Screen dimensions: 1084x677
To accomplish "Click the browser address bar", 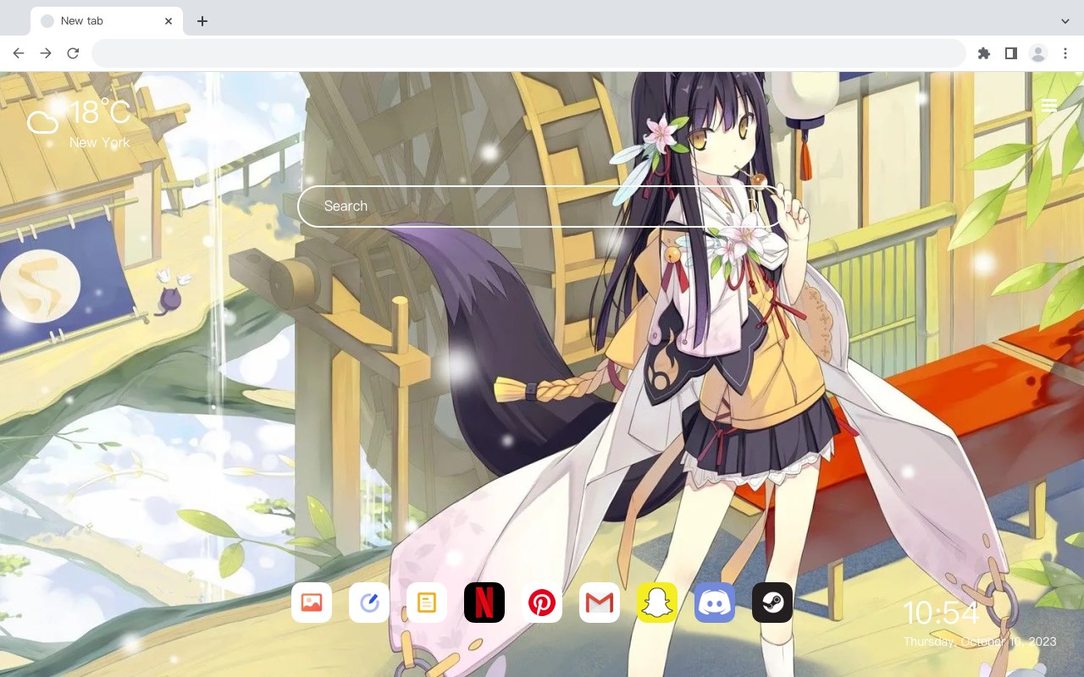I will [x=528, y=53].
